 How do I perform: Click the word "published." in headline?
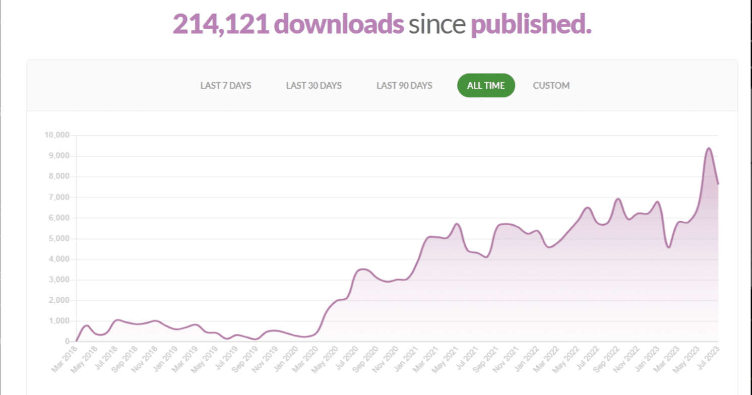pyautogui.click(x=531, y=24)
